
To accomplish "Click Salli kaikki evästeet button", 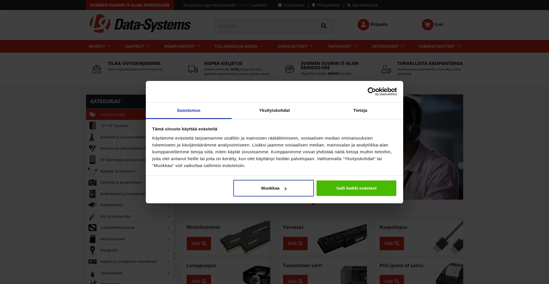I will tap(356, 188).
